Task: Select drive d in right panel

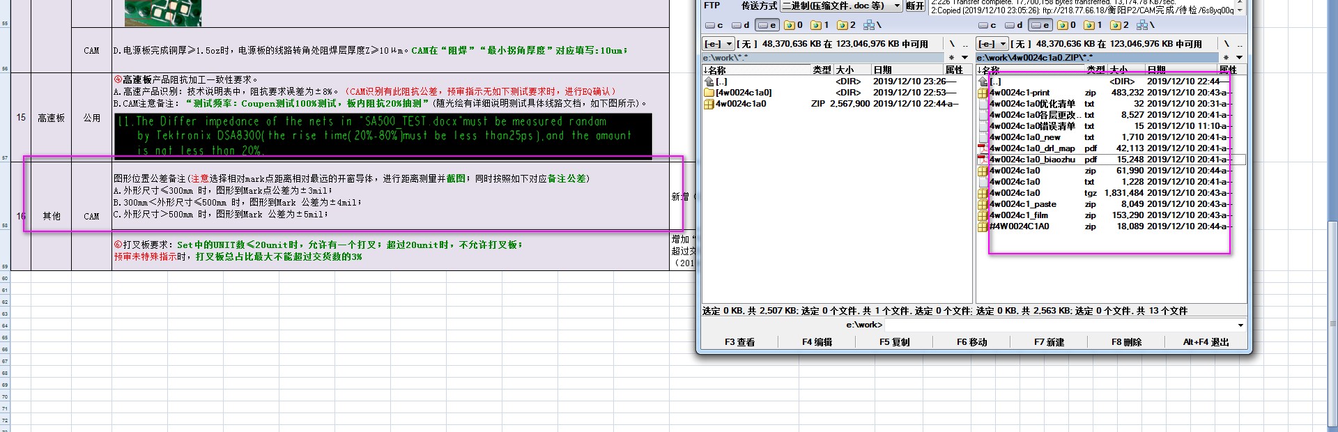Action: click(1014, 25)
